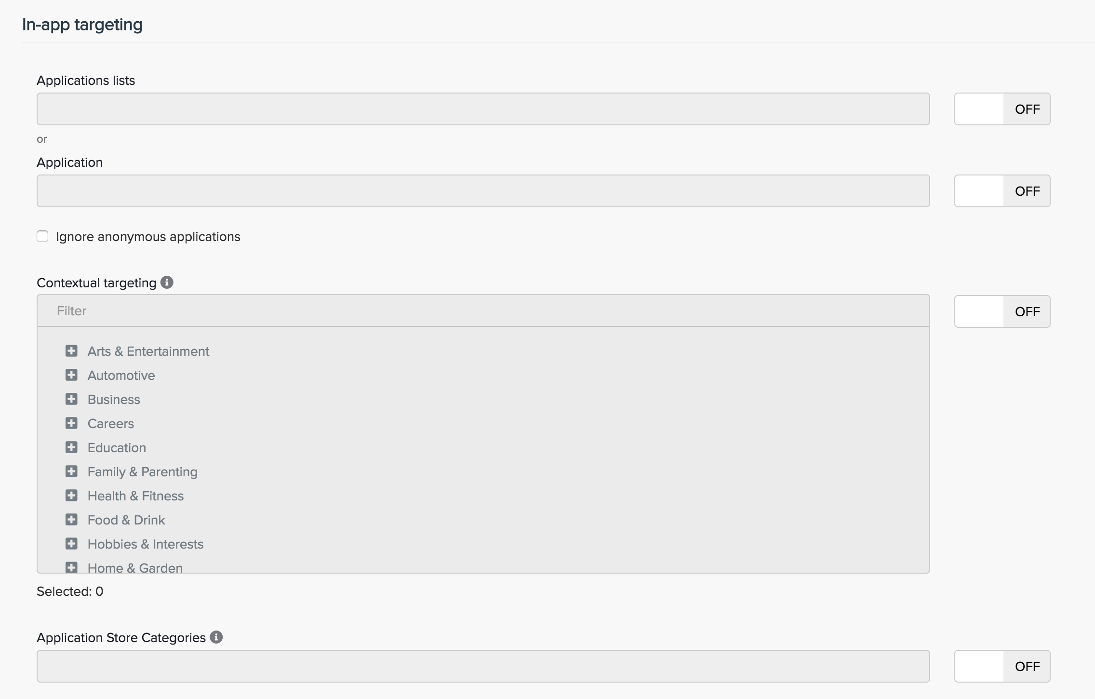Open the Applications lists field
This screenshot has width=1095, height=699.
click(483, 109)
